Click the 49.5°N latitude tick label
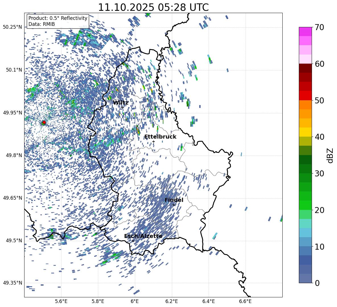337x307 pixels. (14, 241)
